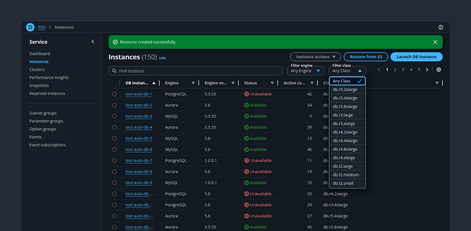Select radio button for test-auto-db-7

coord(114,161)
